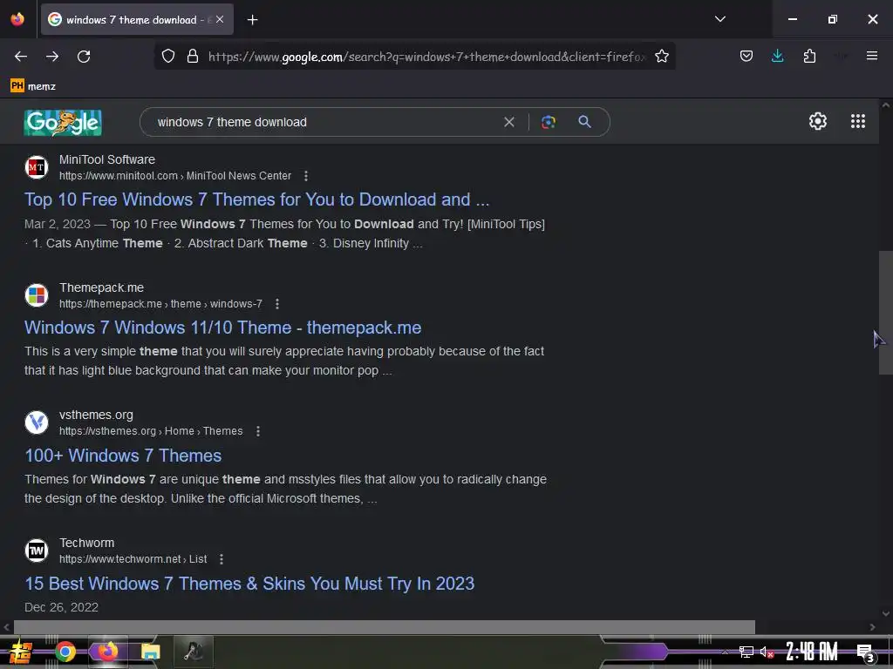Open the fourth taskbar application icon
893x669 pixels.
pos(193,652)
